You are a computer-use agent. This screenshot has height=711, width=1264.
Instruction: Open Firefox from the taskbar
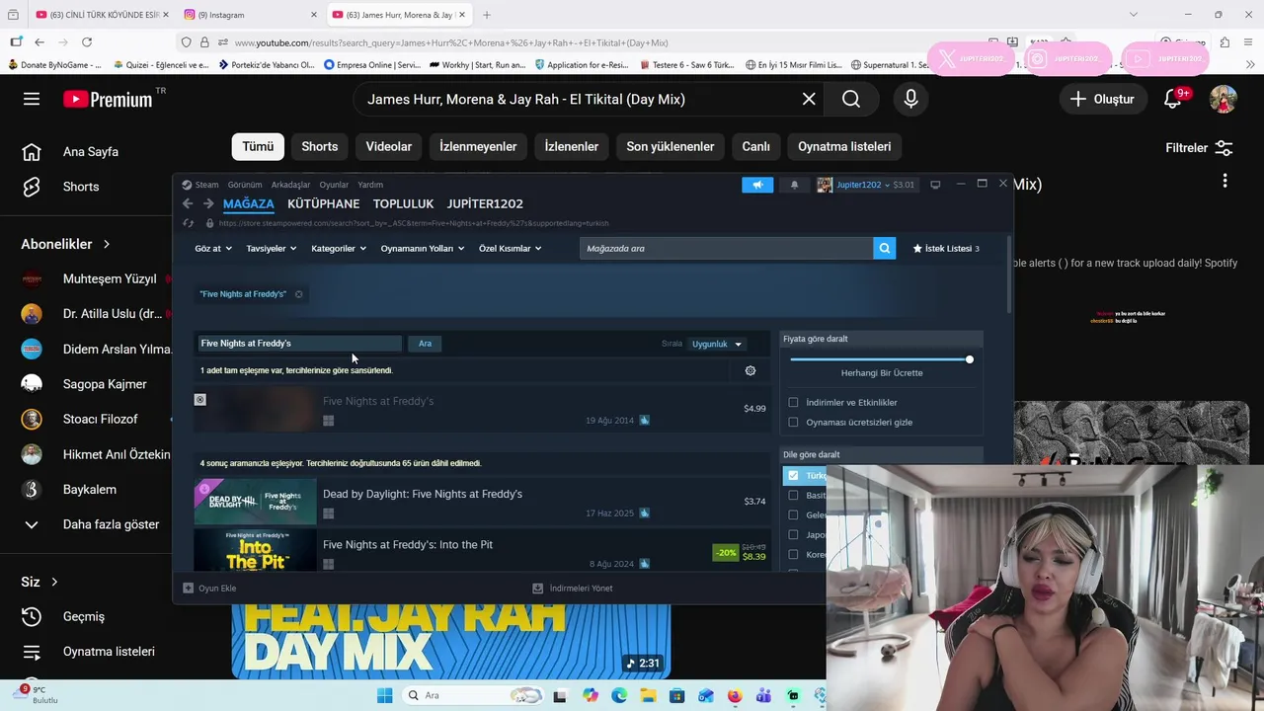pyautogui.click(x=735, y=695)
